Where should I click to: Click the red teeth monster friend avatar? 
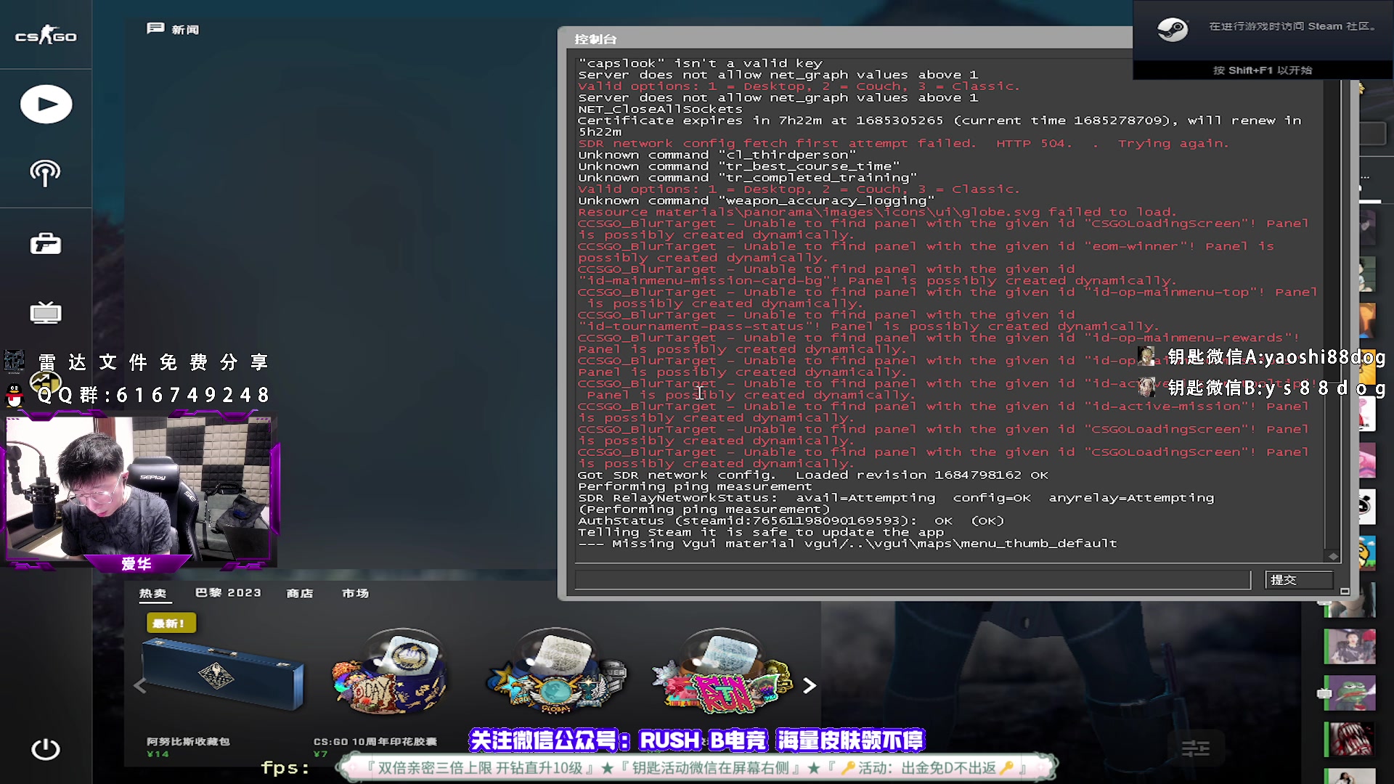[x=1350, y=740]
